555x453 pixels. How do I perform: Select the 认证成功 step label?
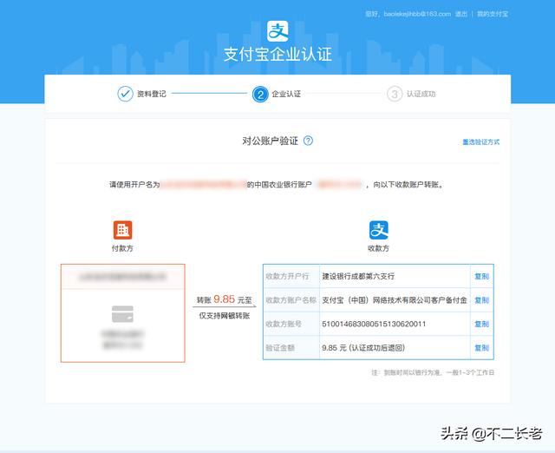pos(421,94)
